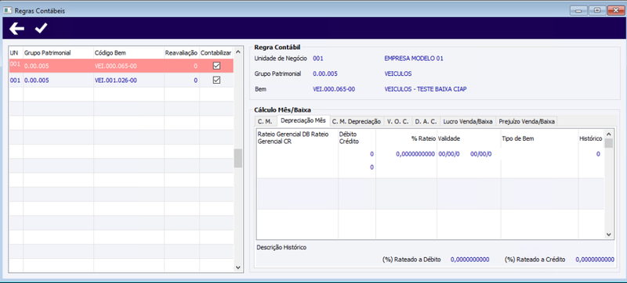This screenshot has height=283, width=627.
Task: Click down arrow of left grid scrollbar
Action: point(238,267)
